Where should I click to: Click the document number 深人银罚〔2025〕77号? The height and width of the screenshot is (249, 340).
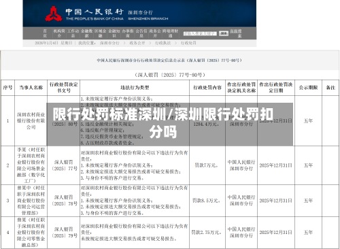[65, 165]
